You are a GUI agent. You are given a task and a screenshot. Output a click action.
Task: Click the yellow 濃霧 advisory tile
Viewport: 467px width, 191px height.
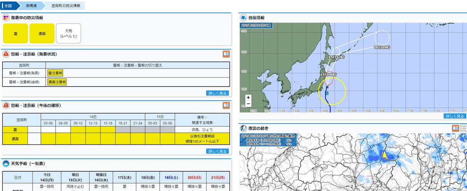(x=42, y=33)
